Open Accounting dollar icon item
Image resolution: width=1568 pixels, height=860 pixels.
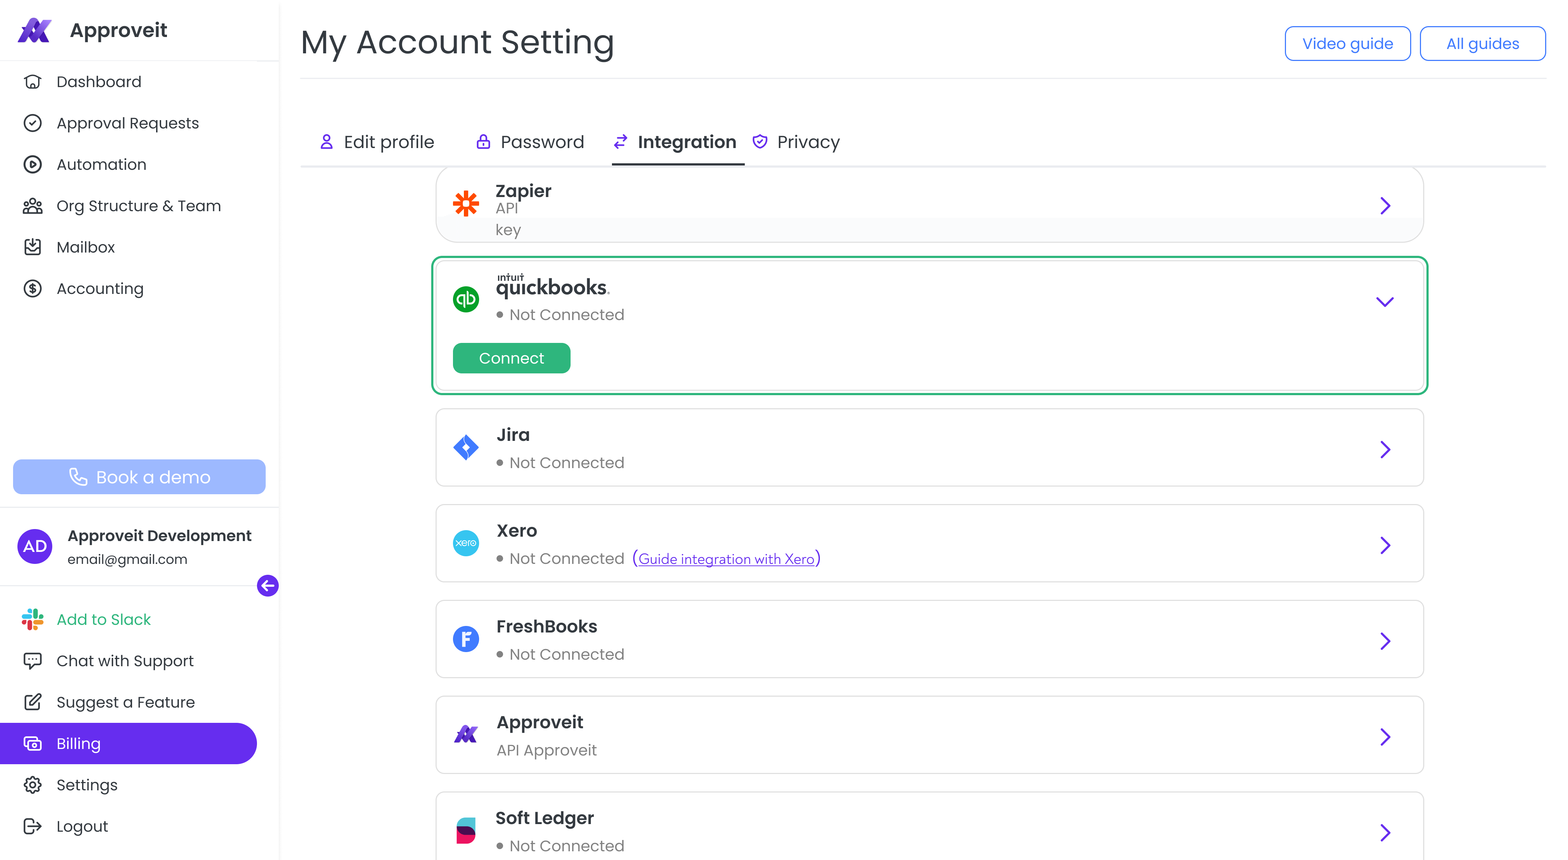(x=32, y=288)
